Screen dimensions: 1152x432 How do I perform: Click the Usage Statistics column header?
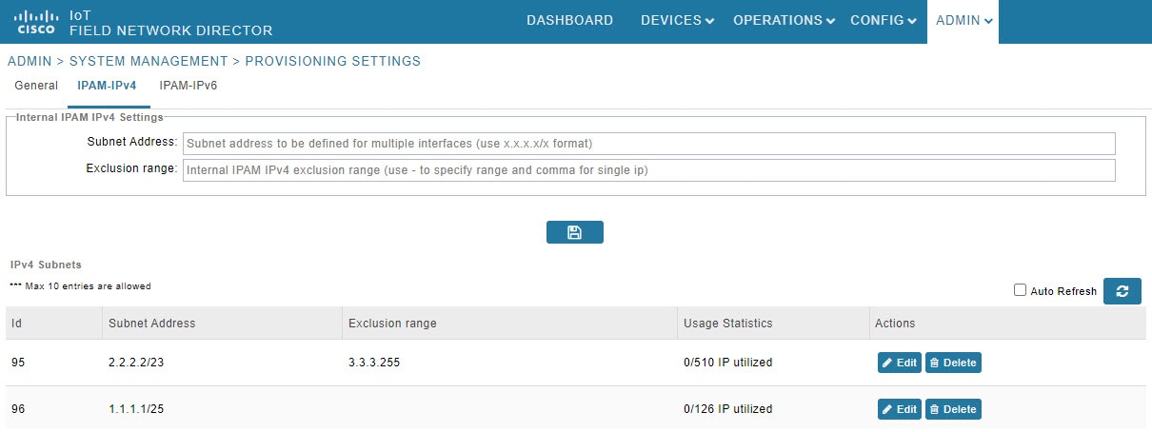coord(773,324)
